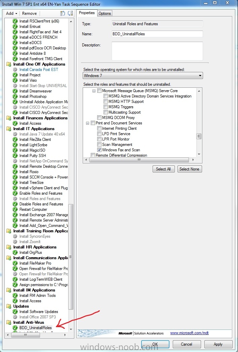This screenshot has width=238, height=352.
Task: Click gray icon beside Install Start-Stop UNIVERSAL
Action: [x=15, y=86]
